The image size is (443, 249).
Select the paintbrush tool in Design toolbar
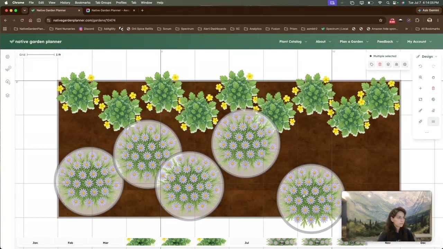coord(421,111)
